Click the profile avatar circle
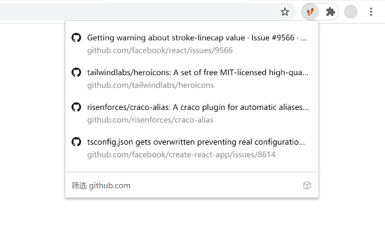Screen dimensions: 385x240 tap(351, 11)
